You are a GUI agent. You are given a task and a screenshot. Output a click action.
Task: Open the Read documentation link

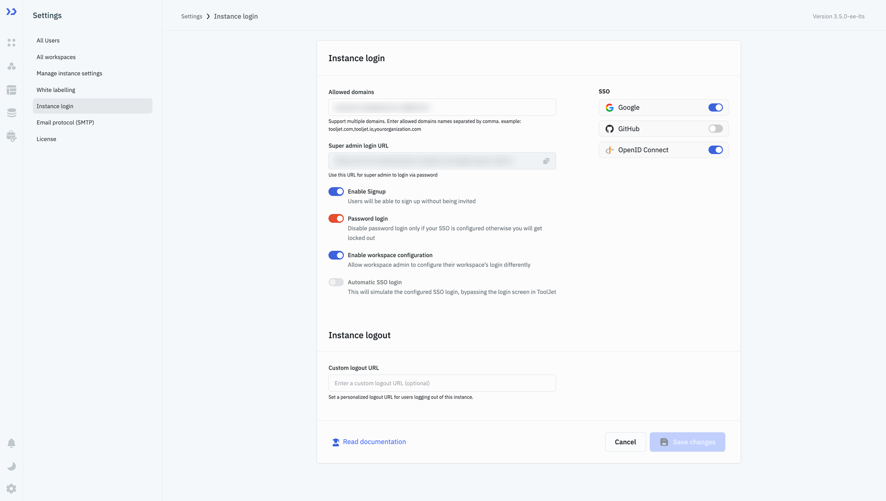pyautogui.click(x=374, y=442)
